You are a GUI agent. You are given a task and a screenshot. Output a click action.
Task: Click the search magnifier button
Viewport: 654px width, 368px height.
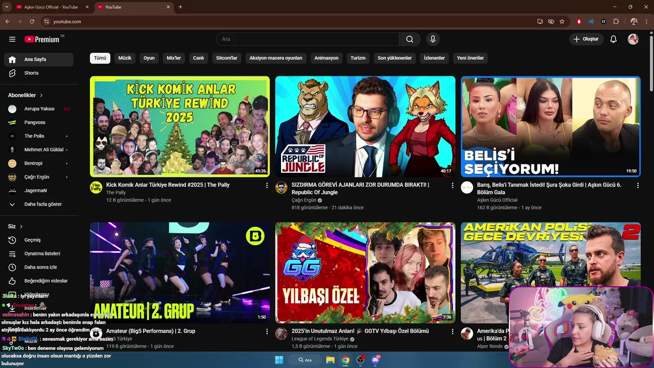[410, 39]
